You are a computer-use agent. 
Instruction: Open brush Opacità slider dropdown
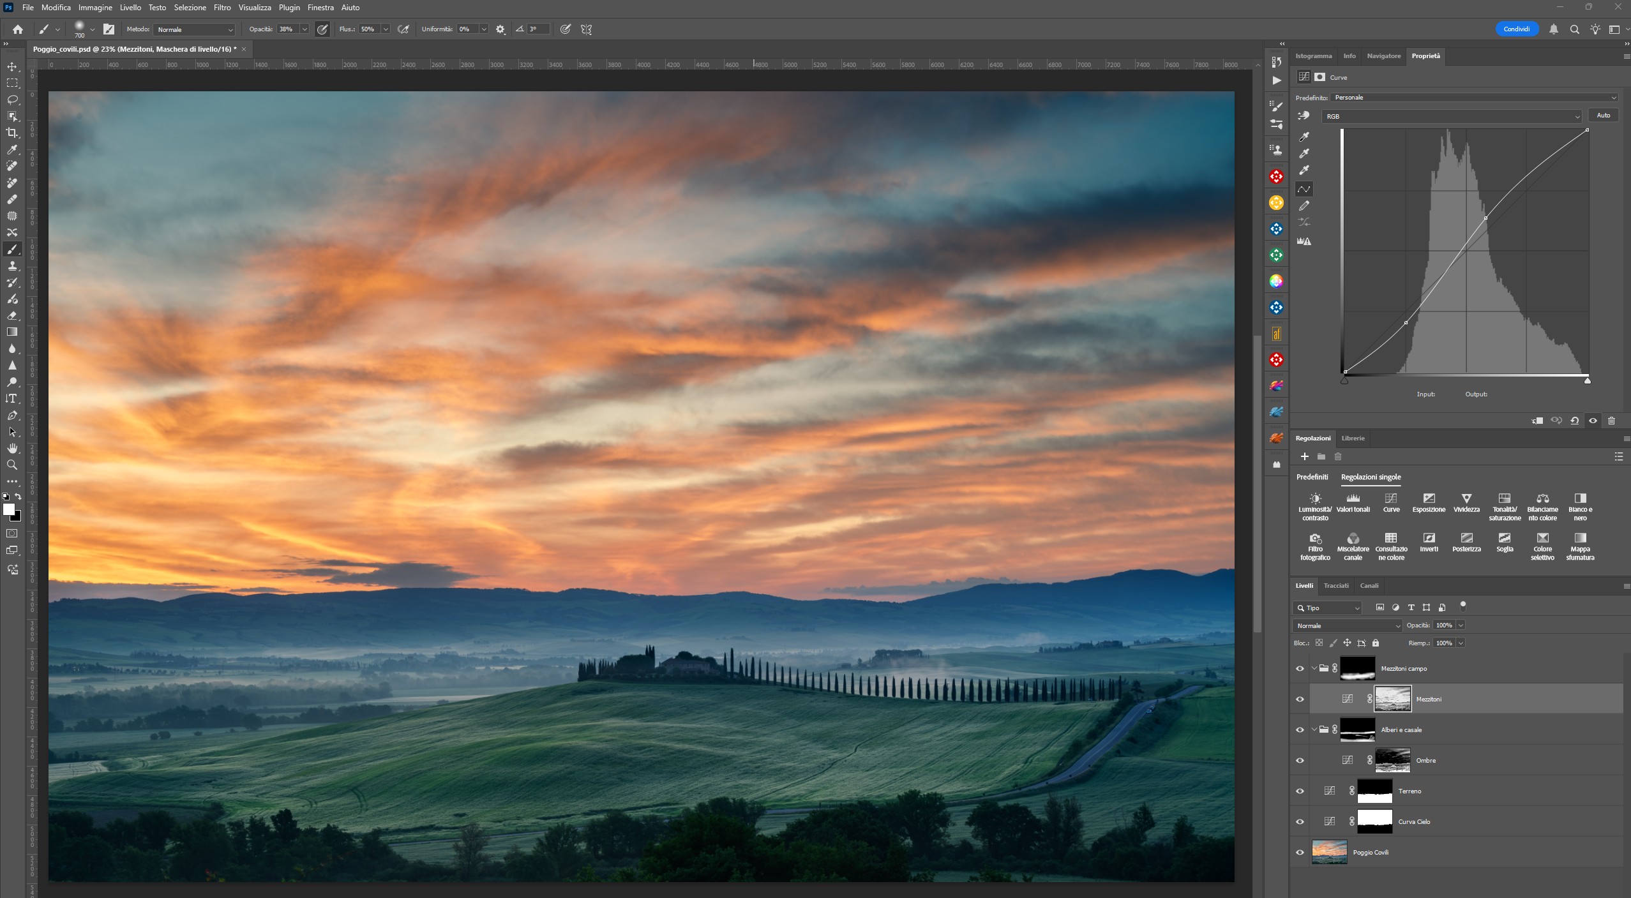[x=304, y=29]
